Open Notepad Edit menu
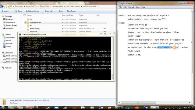The image size is (195, 110). 125,7
